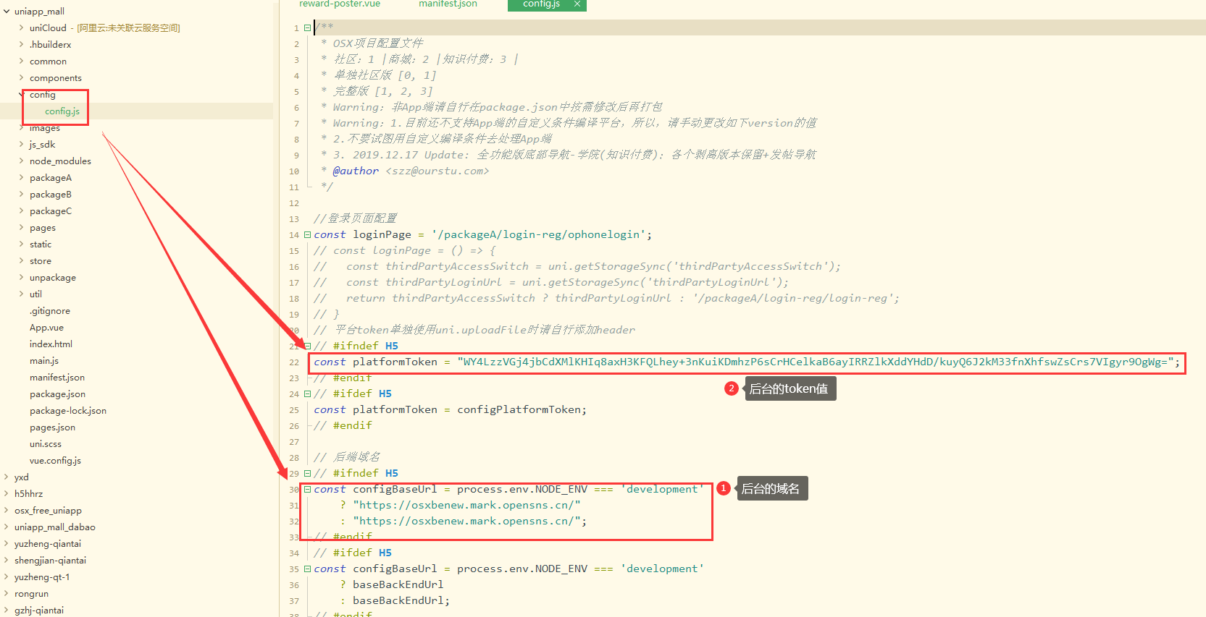Screen dimensions: 1206x617
Task: Open the .gitignore file
Action: [x=50, y=311]
